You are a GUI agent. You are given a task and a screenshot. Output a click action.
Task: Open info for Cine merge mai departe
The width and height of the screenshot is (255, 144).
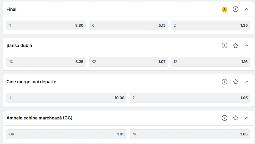tap(225, 82)
